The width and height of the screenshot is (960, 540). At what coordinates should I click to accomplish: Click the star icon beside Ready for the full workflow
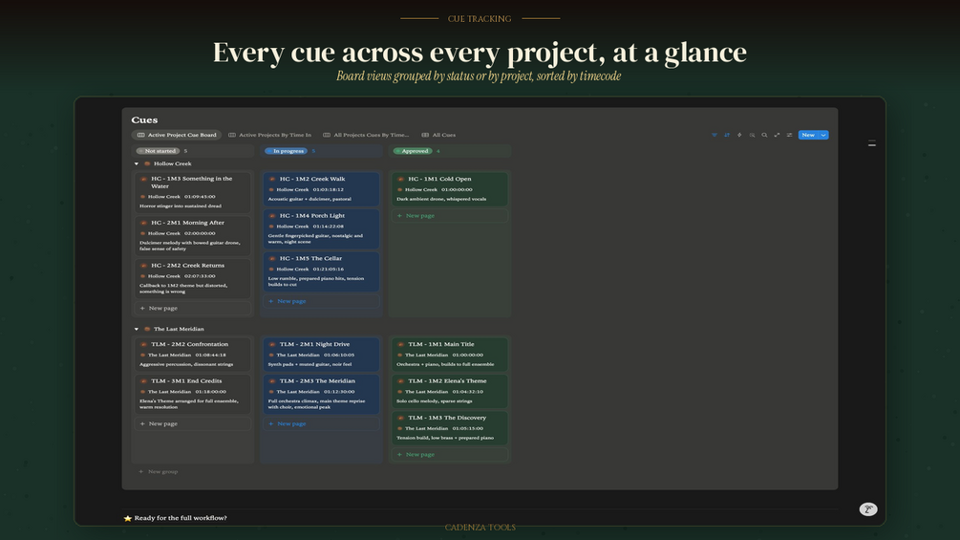[x=127, y=518]
